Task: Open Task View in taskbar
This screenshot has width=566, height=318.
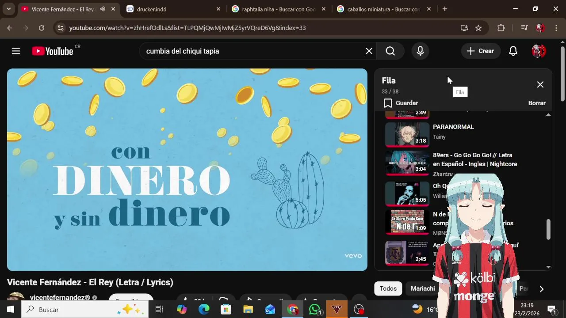Action: click(159, 310)
